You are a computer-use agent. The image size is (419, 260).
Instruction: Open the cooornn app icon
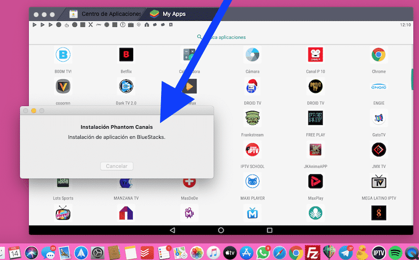[63, 86]
